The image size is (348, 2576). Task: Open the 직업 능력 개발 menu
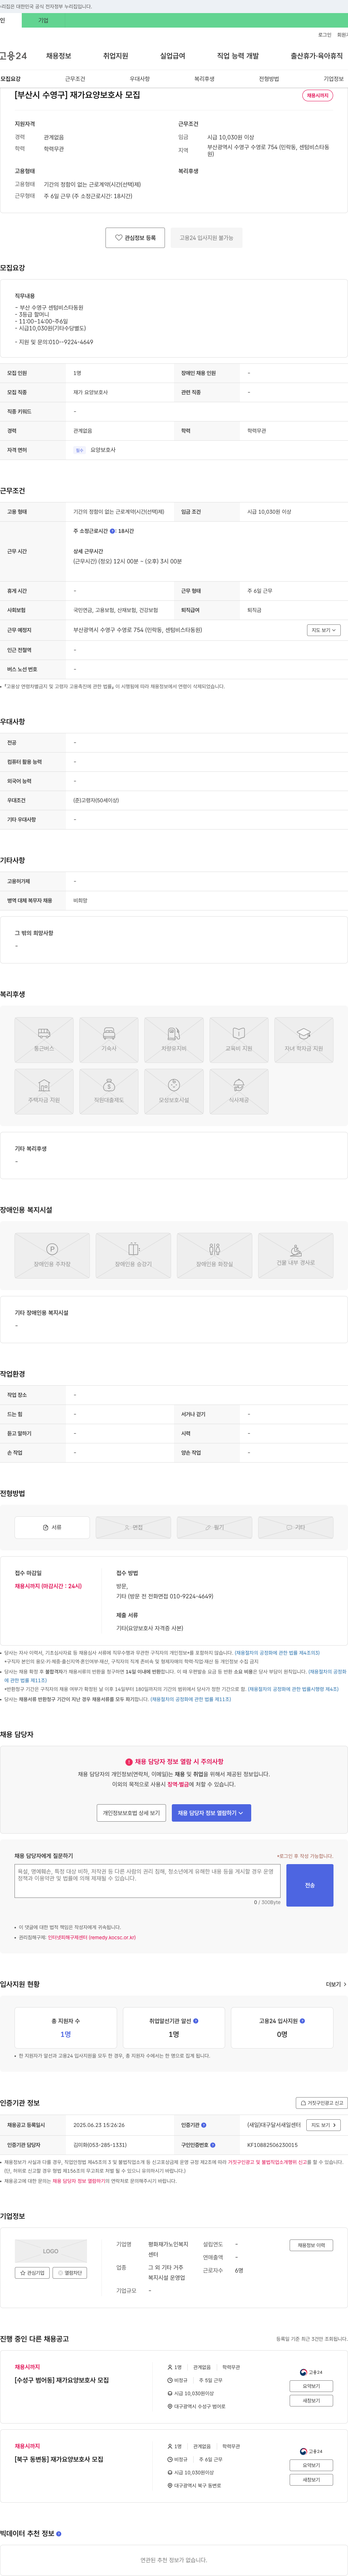click(x=238, y=56)
